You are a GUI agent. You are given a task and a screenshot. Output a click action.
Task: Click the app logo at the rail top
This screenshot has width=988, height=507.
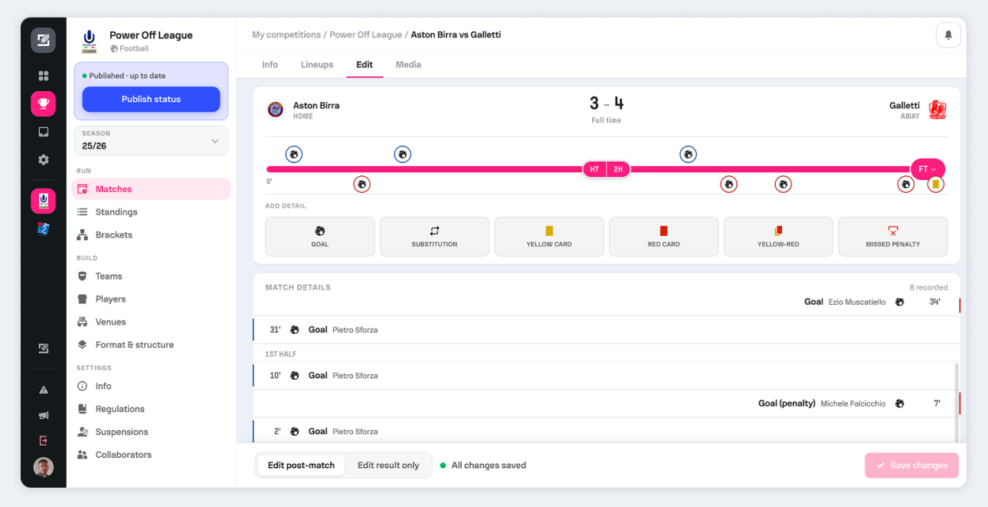44,40
